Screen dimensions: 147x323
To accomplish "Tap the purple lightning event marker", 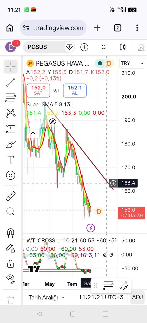I will pyautogui.click(x=90, y=228).
